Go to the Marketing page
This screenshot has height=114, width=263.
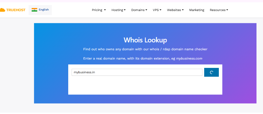[x=196, y=10]
